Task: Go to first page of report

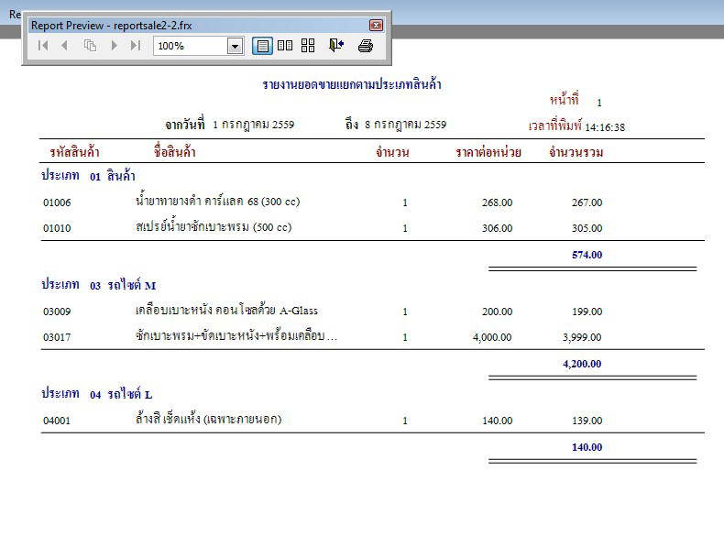Action: [43, 45]
